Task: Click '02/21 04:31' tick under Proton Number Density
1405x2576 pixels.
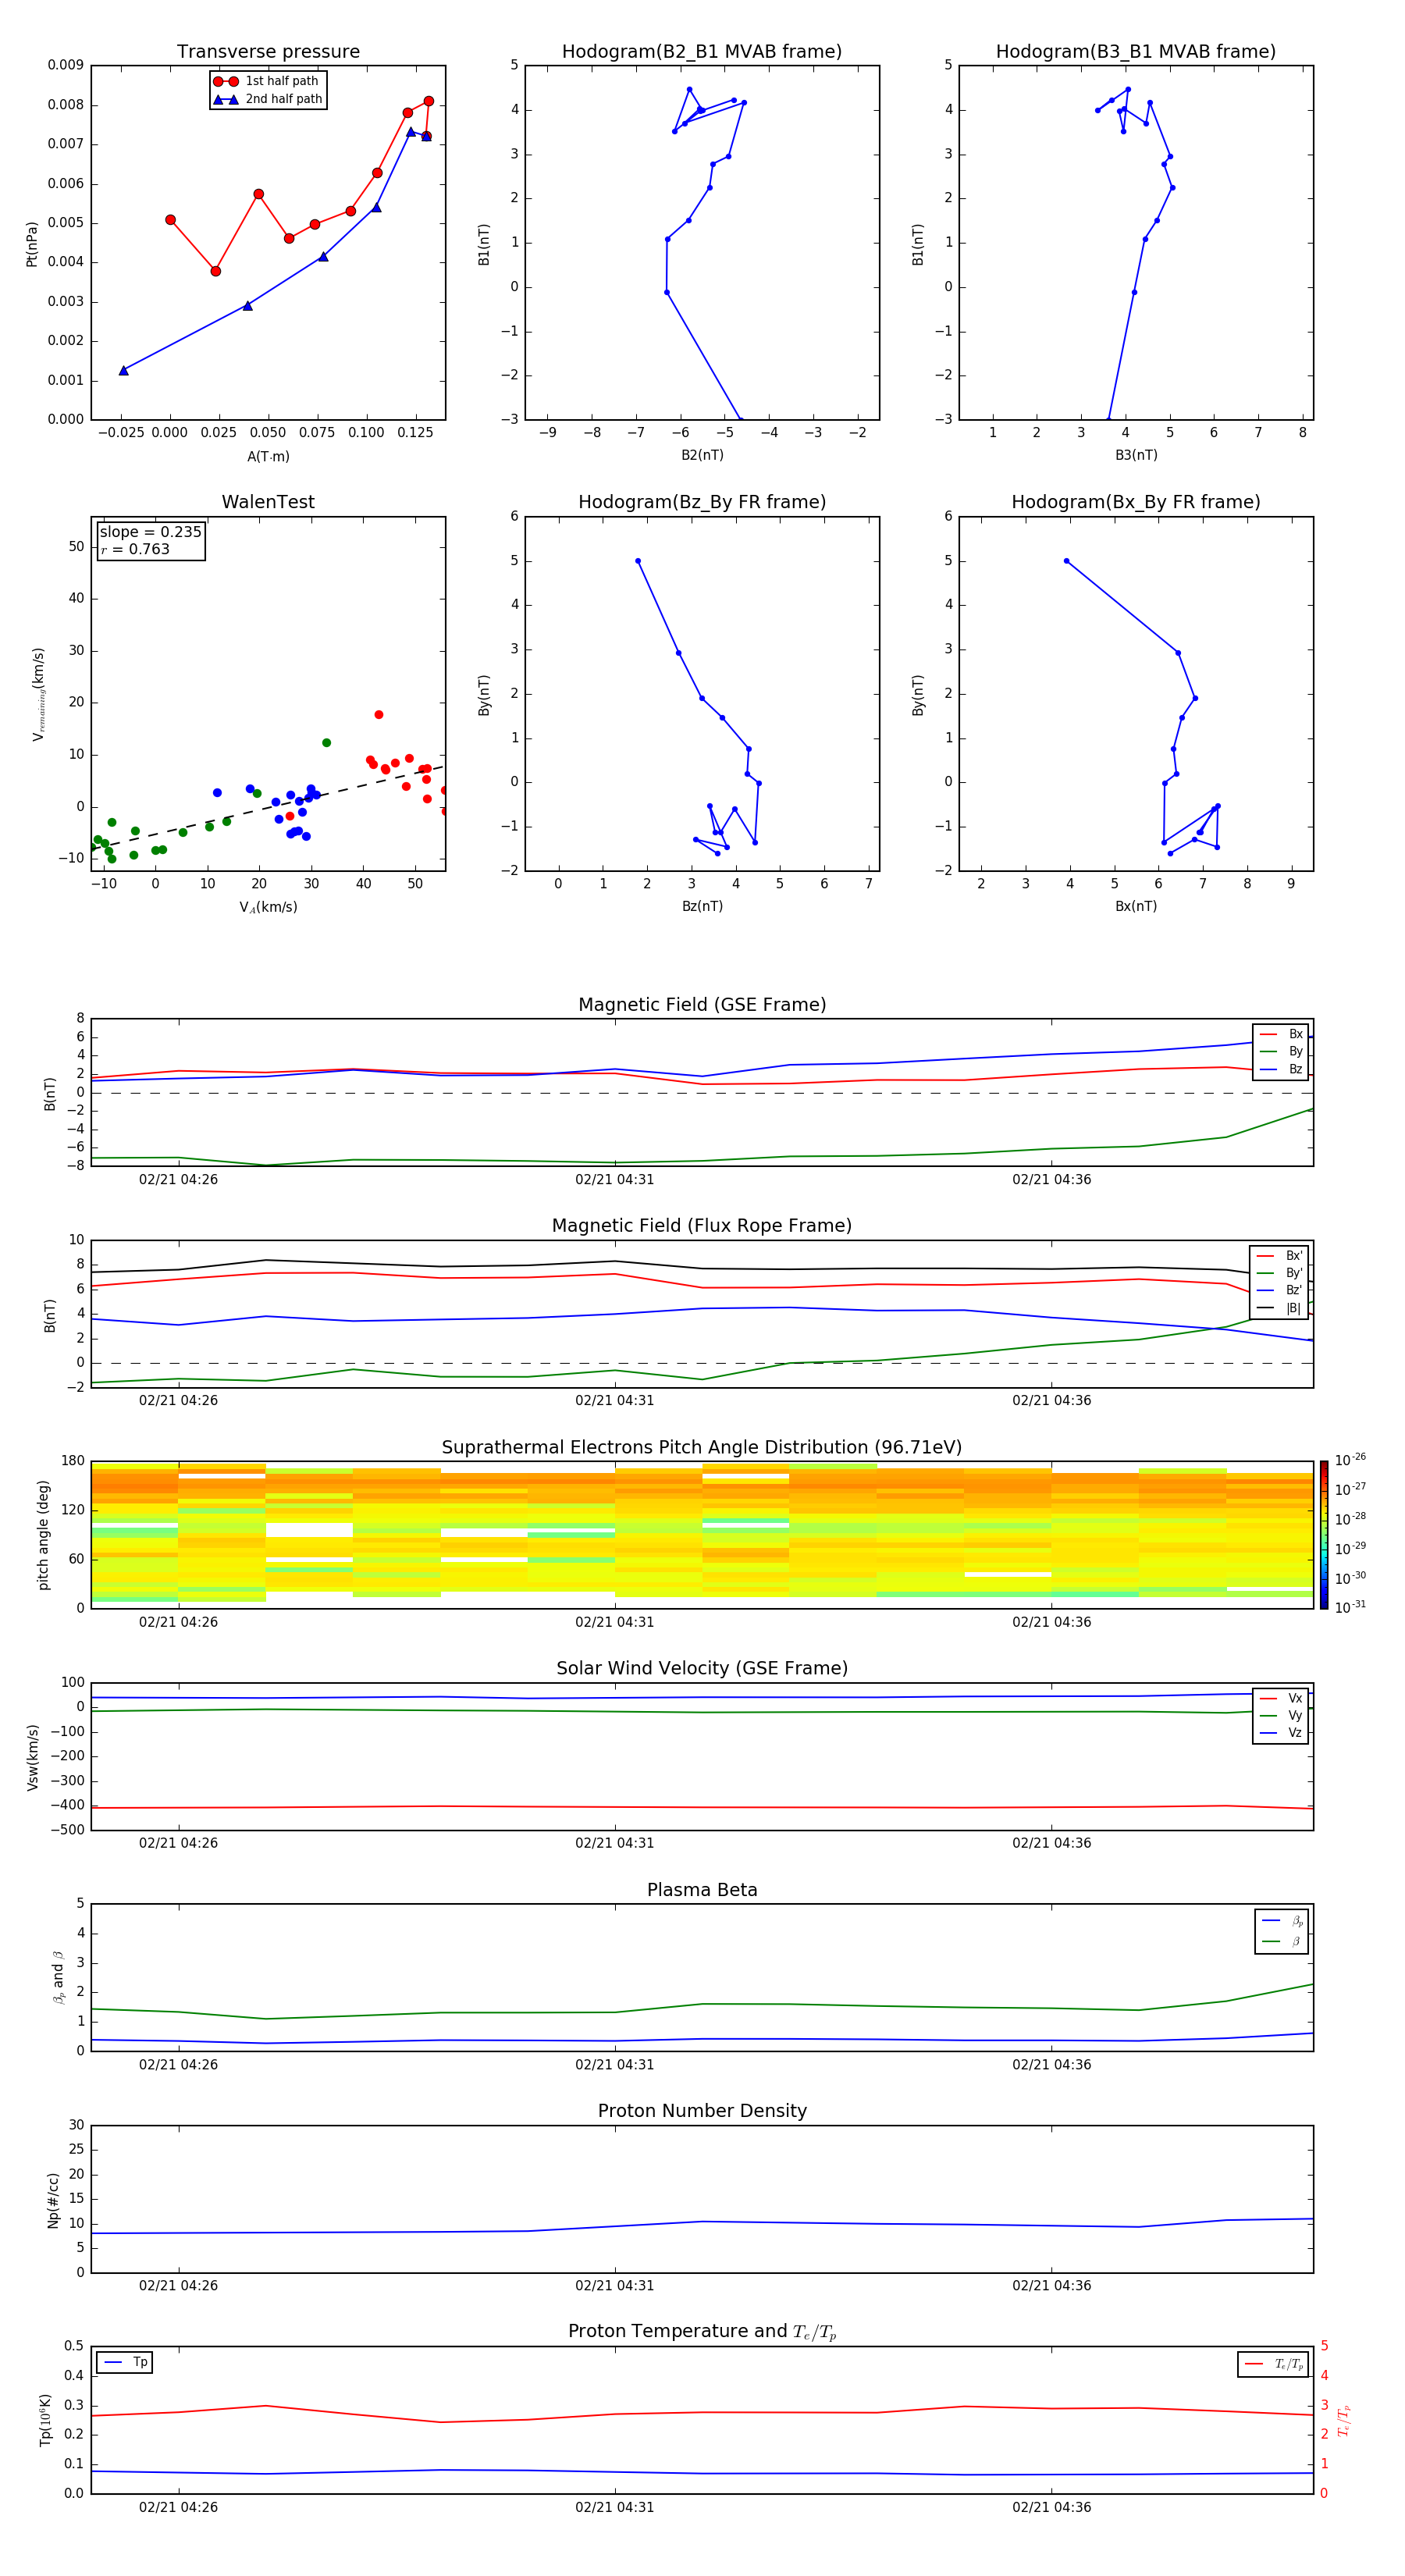Action: pos(614,2285)
